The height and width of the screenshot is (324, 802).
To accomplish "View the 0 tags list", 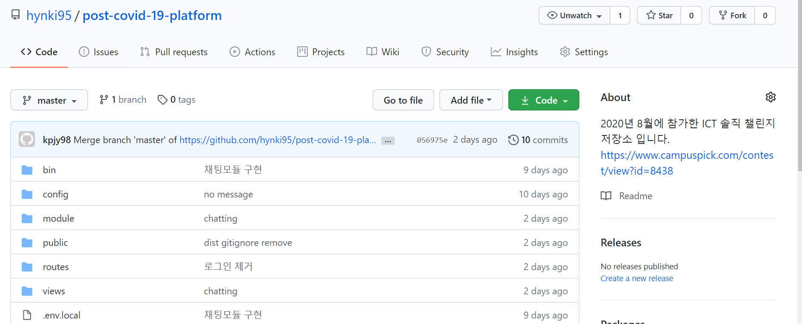I will [176, 100].
